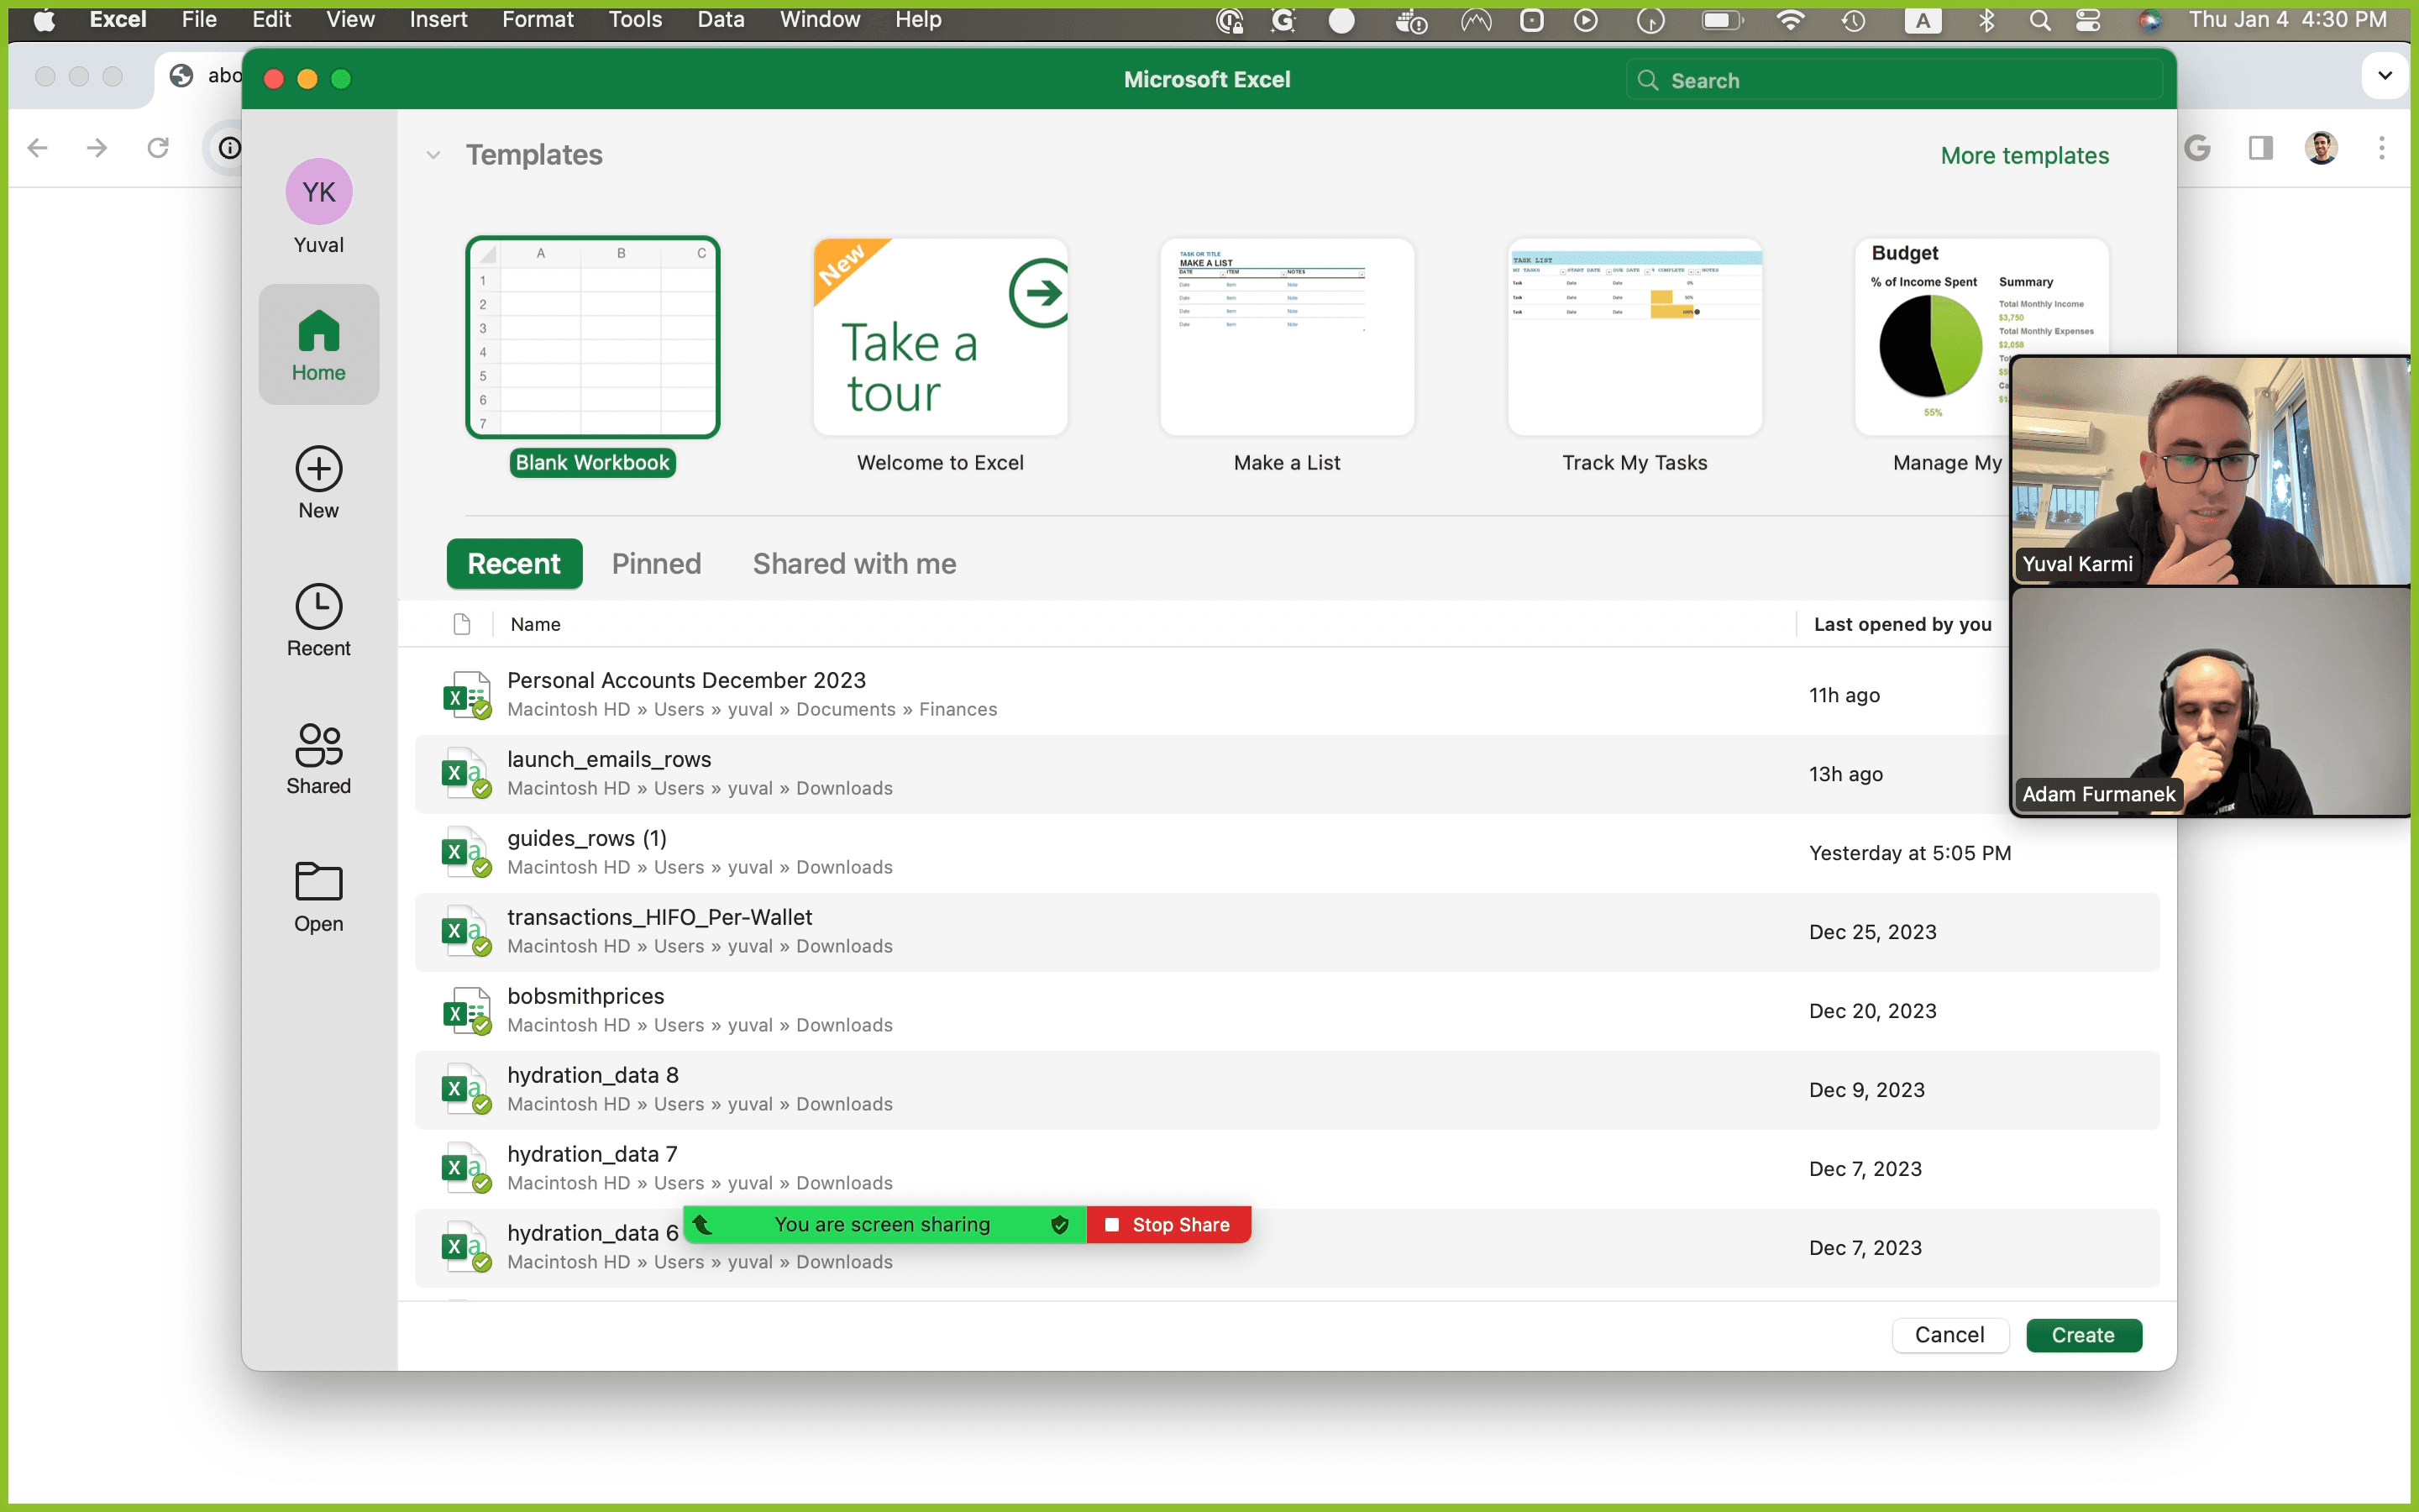Image resolution: width=2419 pixels, height=1512 pixels.
Task: Select the guides_rows (1) file name
Action: [587, 838]
